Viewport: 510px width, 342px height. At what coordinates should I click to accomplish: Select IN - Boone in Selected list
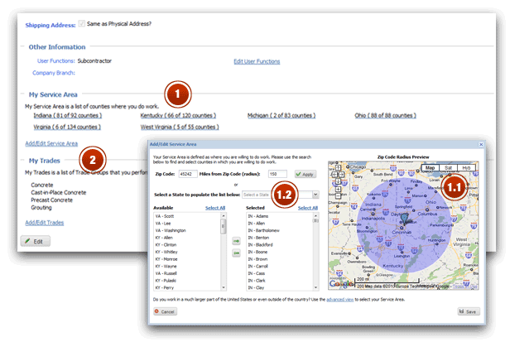[x=280, y=253]
